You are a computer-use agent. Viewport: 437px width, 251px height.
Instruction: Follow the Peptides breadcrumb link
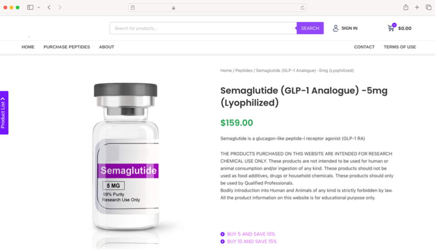click(243, 71)
